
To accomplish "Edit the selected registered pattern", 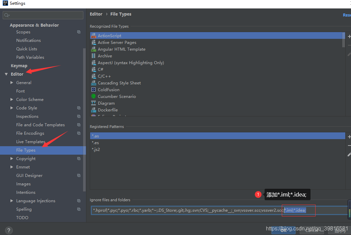I will [349, 154].
